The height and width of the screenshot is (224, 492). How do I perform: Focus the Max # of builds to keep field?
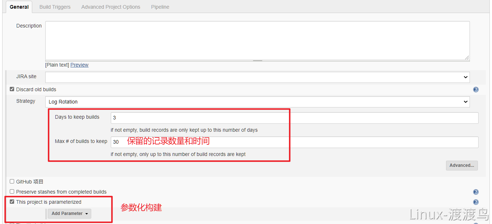[x=294, y=142]
